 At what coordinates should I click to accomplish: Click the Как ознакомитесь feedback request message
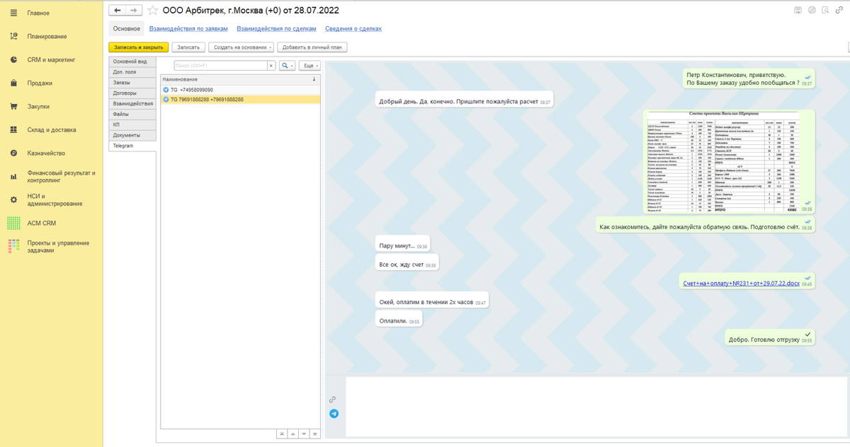click(705, 226)
